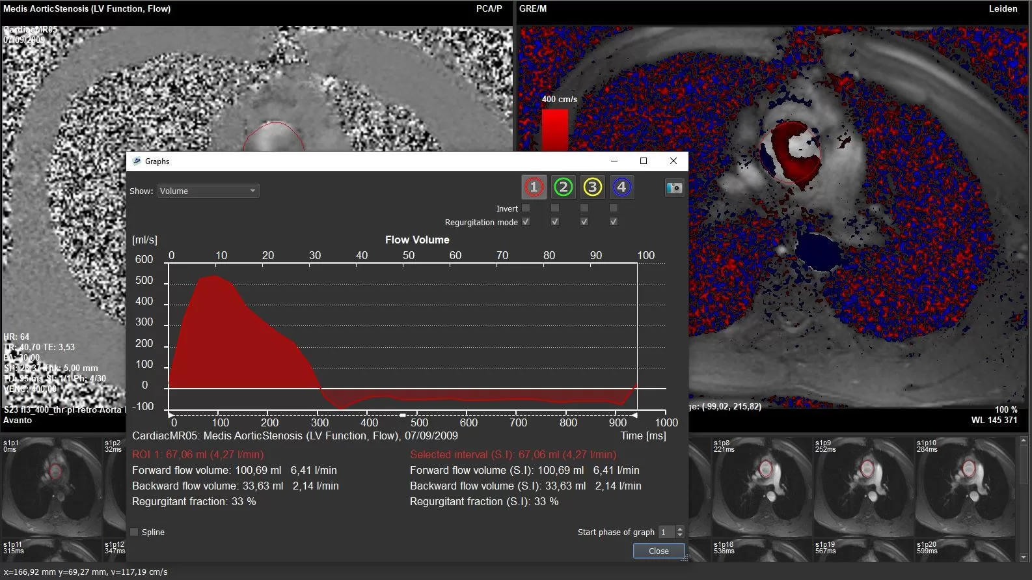
Task: Enable Invert checkbox for ROI 1
Action: click(526, 208)
